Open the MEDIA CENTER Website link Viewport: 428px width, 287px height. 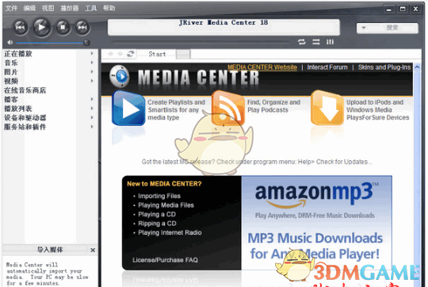point(262,67)
